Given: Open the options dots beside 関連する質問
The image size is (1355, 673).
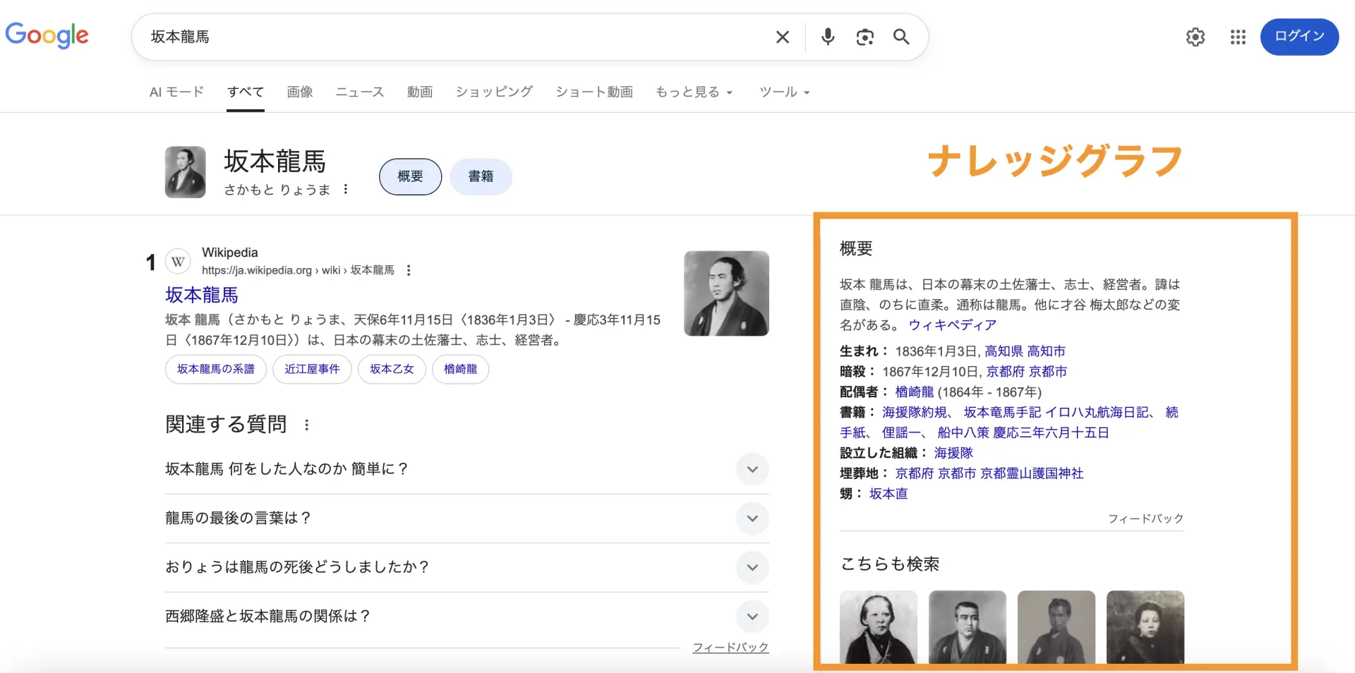Looking at the screenshot, I should 306,425.
